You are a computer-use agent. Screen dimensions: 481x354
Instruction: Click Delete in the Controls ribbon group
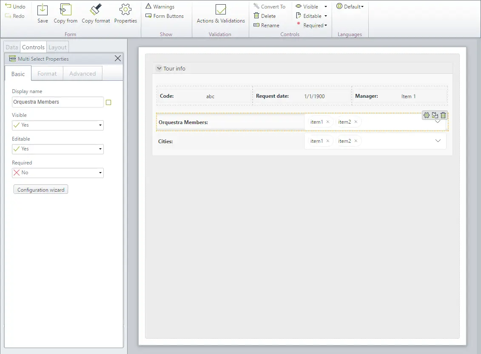265,16
